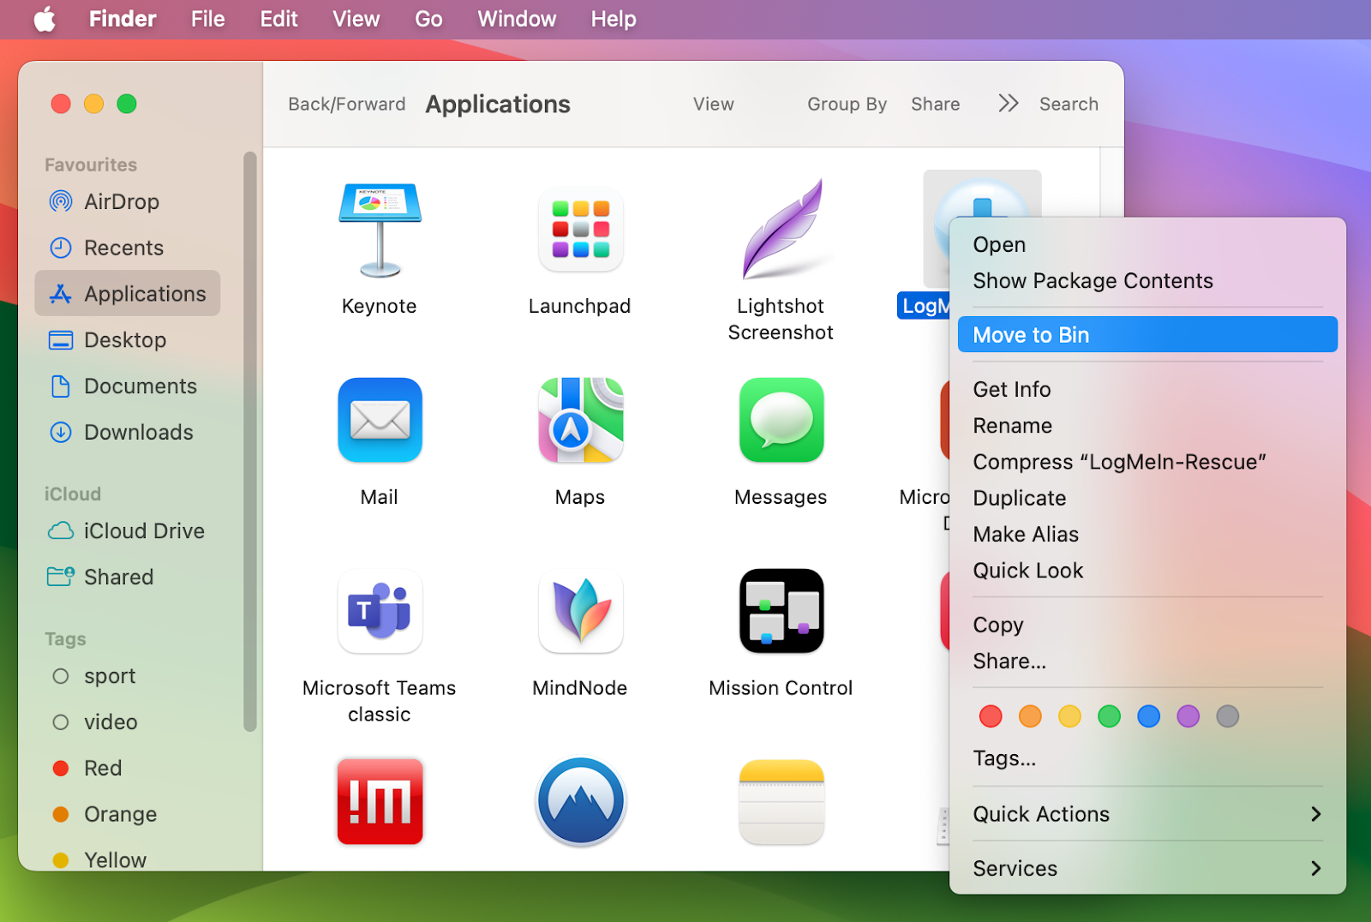Viewport: 1371px width, 922px height.
Task: Choose Copy in context menu
Action: pos(1147,625)
